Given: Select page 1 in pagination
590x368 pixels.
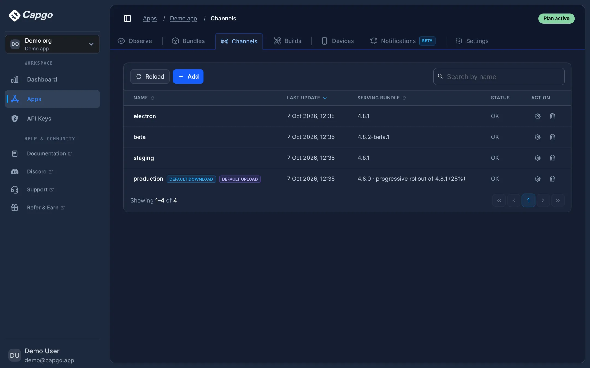Looking at the screenshot, I should pyautogui.click(x=529, y=200).
